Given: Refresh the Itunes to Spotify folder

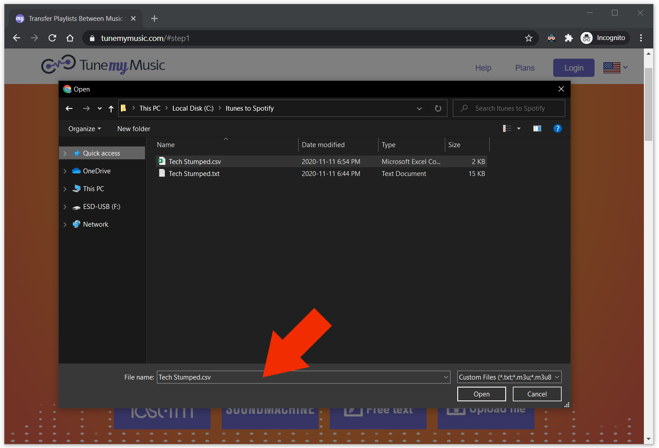Looking at the screenshot, I should click(x=438, y=108).
